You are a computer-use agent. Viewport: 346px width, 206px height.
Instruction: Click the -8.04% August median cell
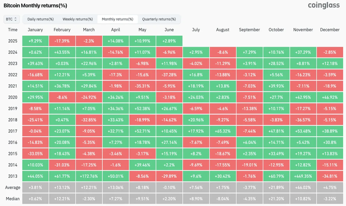[223, 199]
